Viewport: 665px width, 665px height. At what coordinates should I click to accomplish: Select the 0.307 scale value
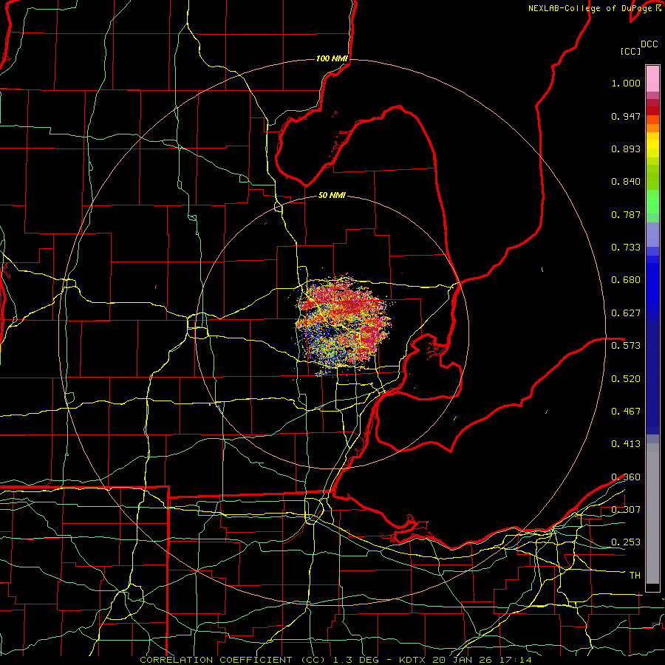pyautogui.click(x=626, y=509)
